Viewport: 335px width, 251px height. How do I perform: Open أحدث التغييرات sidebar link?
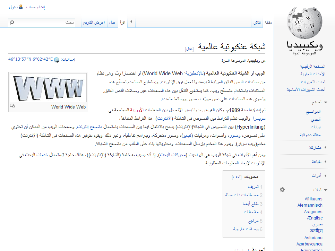click(x=313, y=82)
